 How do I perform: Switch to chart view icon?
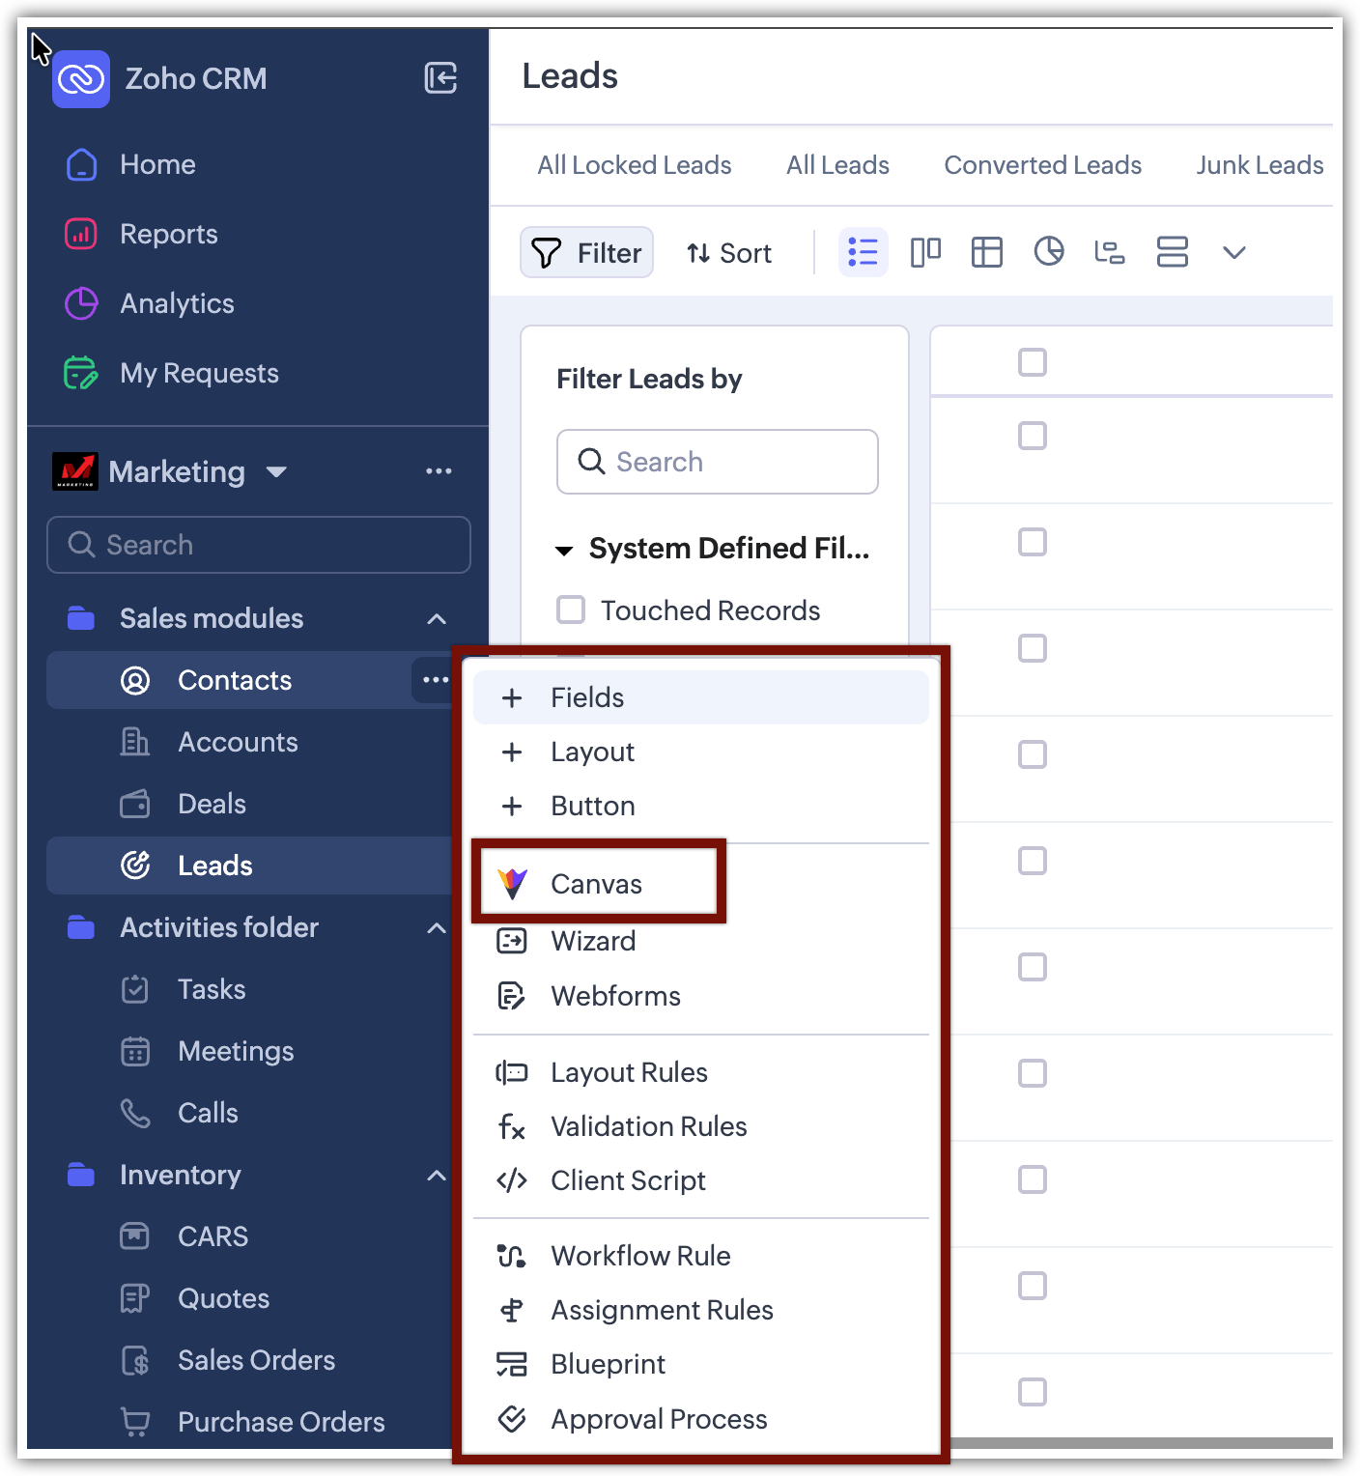pos(1048,253)
